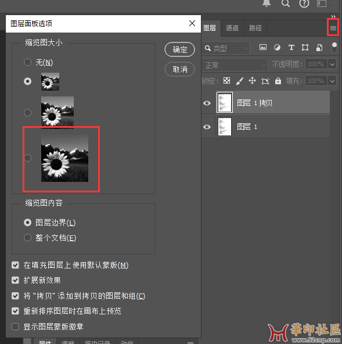Select the large thumbnail size radio
The image size is (342, 344).
(x=27, y=158)
